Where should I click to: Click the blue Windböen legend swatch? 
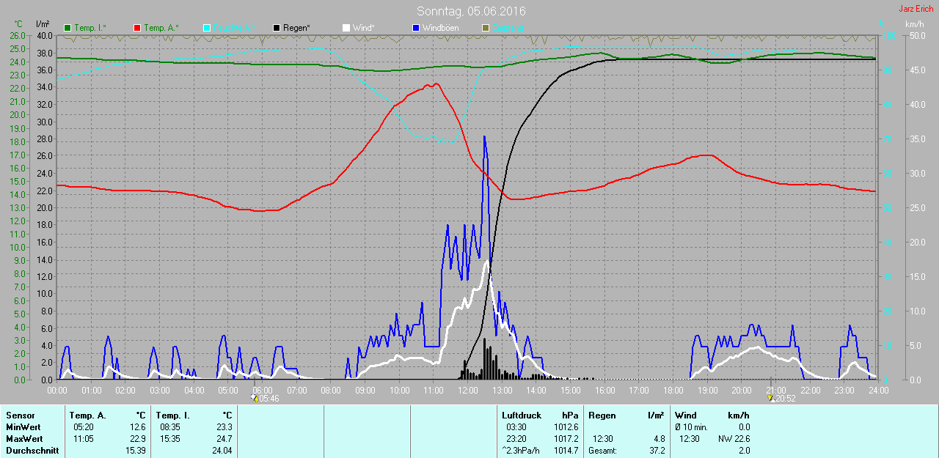(x=415, y=28)
